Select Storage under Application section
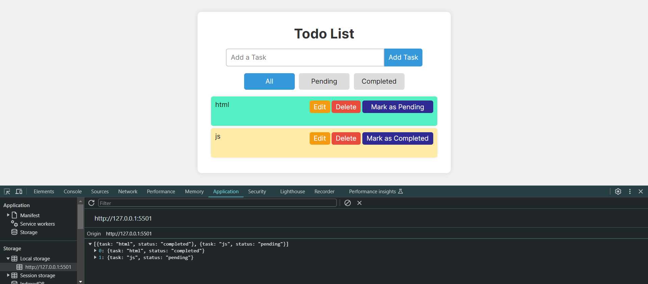648x284 pixels. [x=29, y=232]
